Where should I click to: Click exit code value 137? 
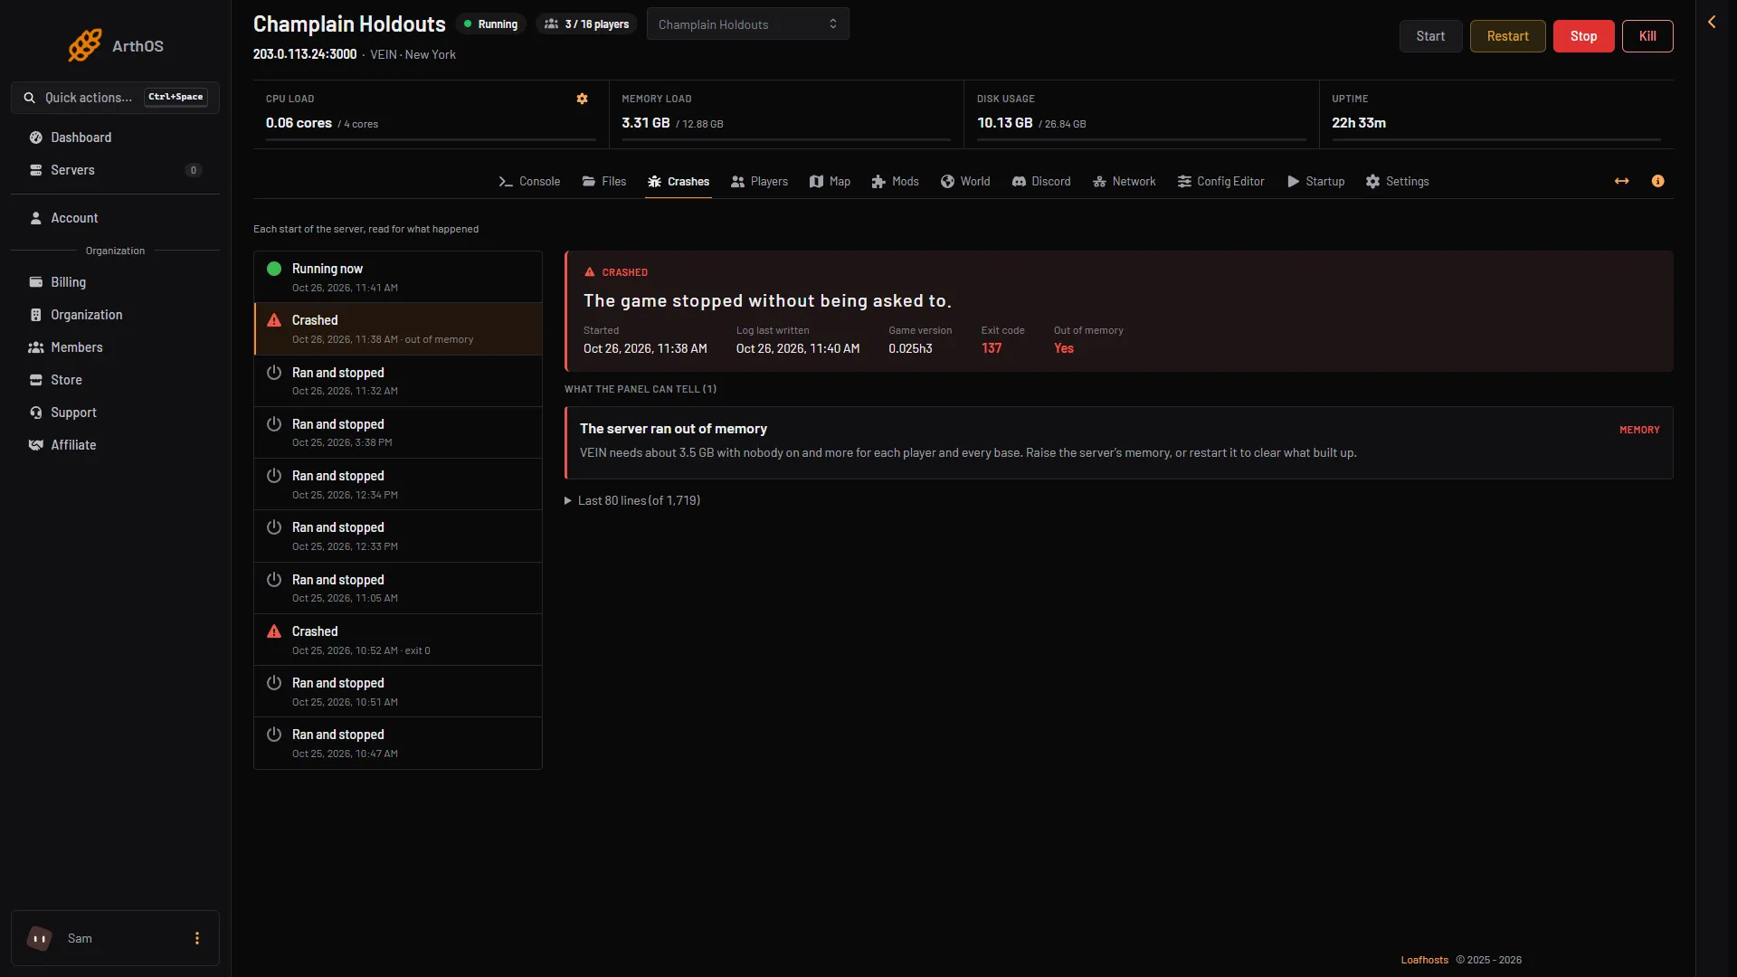pos(991,348)
